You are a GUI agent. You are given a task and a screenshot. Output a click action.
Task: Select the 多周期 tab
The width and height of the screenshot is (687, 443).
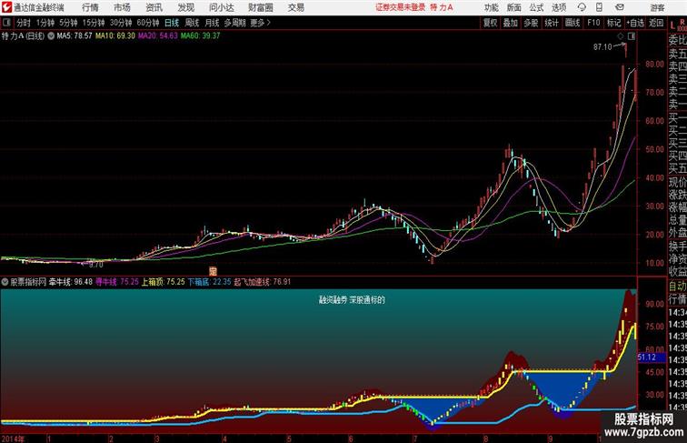(234, 23)
